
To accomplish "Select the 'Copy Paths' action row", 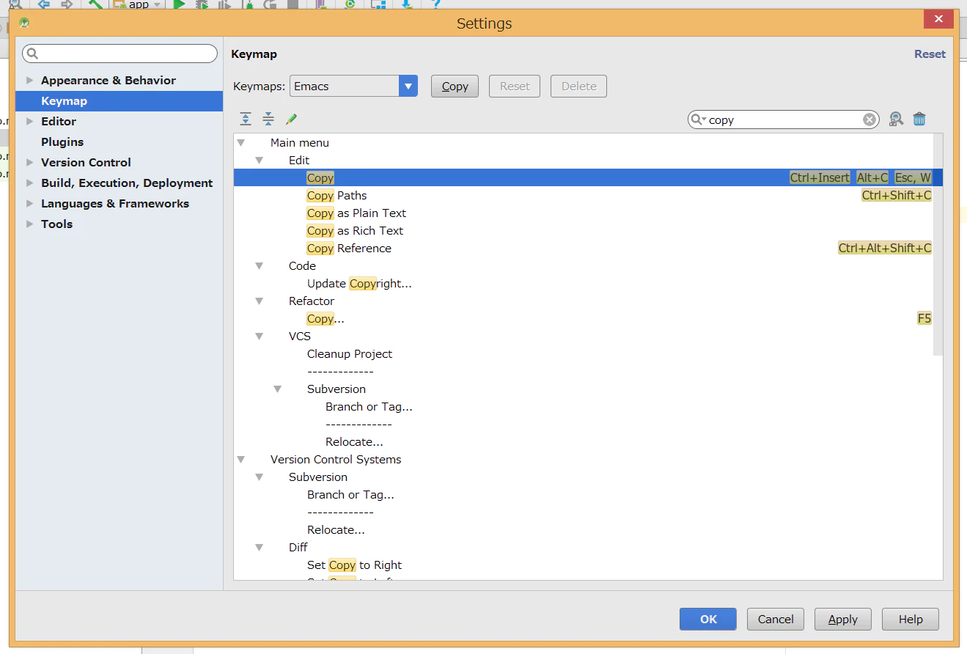I will click(584, 195).
